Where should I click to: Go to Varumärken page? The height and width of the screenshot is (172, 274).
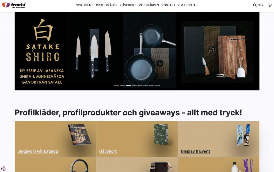pyautogui.click(x=149, y=5)
